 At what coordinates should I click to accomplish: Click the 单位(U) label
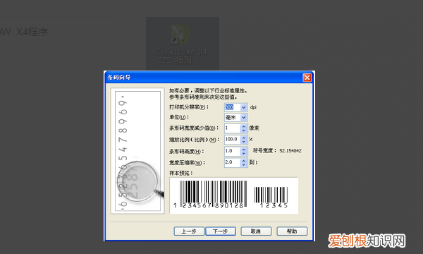[x=179, y=117]
